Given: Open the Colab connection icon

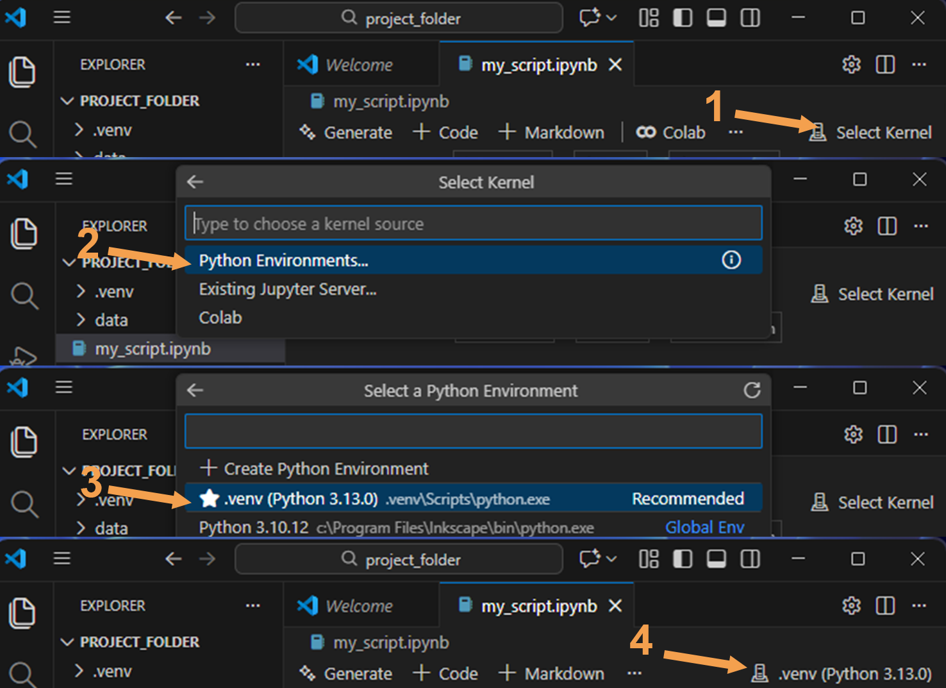Looking at the screenshot, I should tap(647, 132).
